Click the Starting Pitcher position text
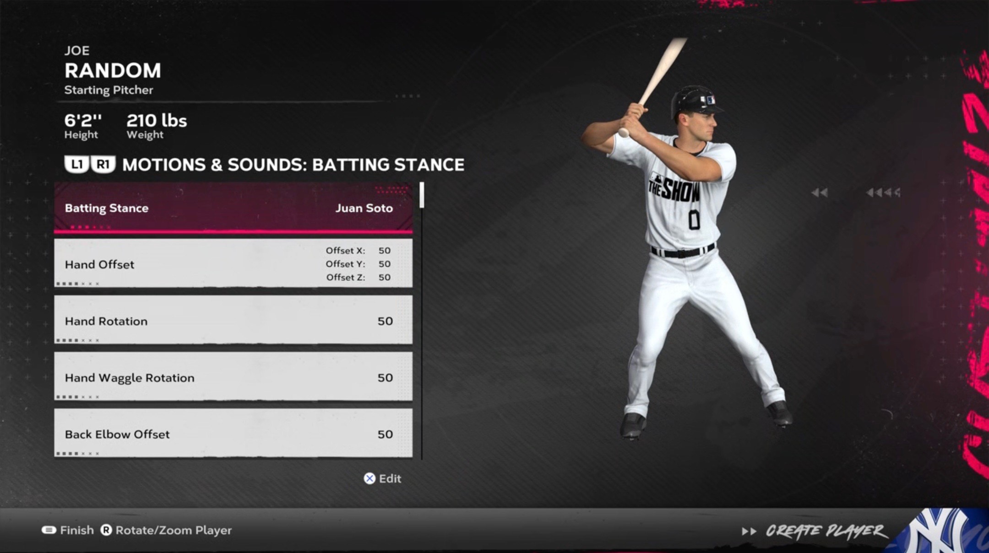This screenshot has height=553, width=989. click(x=109, y=90)
